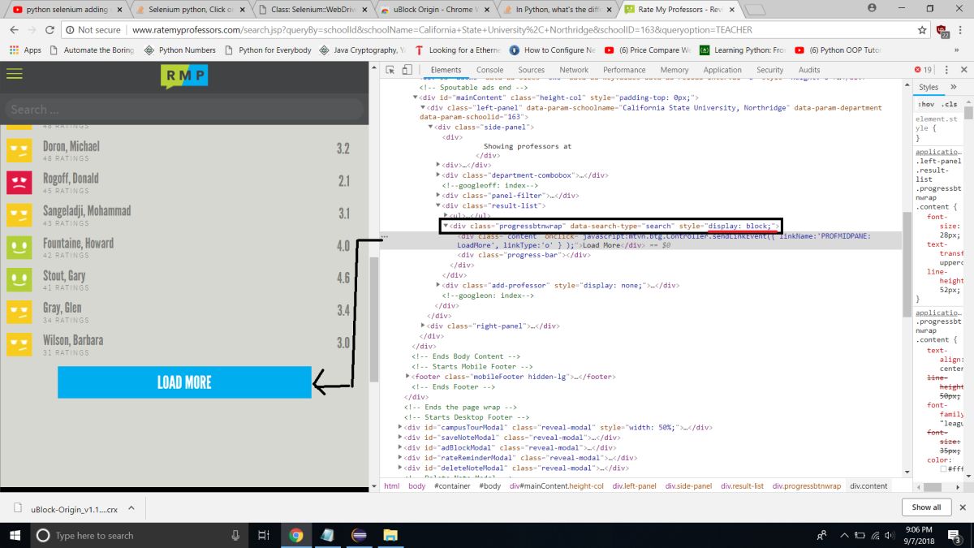Toggle the :hov element state option
Image resolution: width=974 pixels, height=548 pixels.
click(925, 104)
